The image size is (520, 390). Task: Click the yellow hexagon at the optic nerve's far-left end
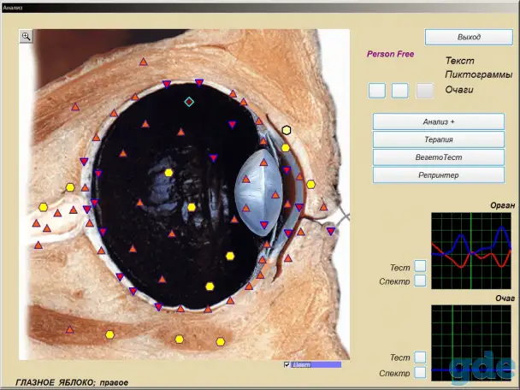tap(43, 208)
